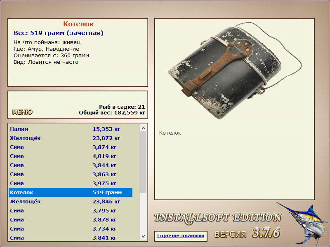The image size is (330, 247).
Task: Click the Котелок caption under the image
Action: point(170,133)
